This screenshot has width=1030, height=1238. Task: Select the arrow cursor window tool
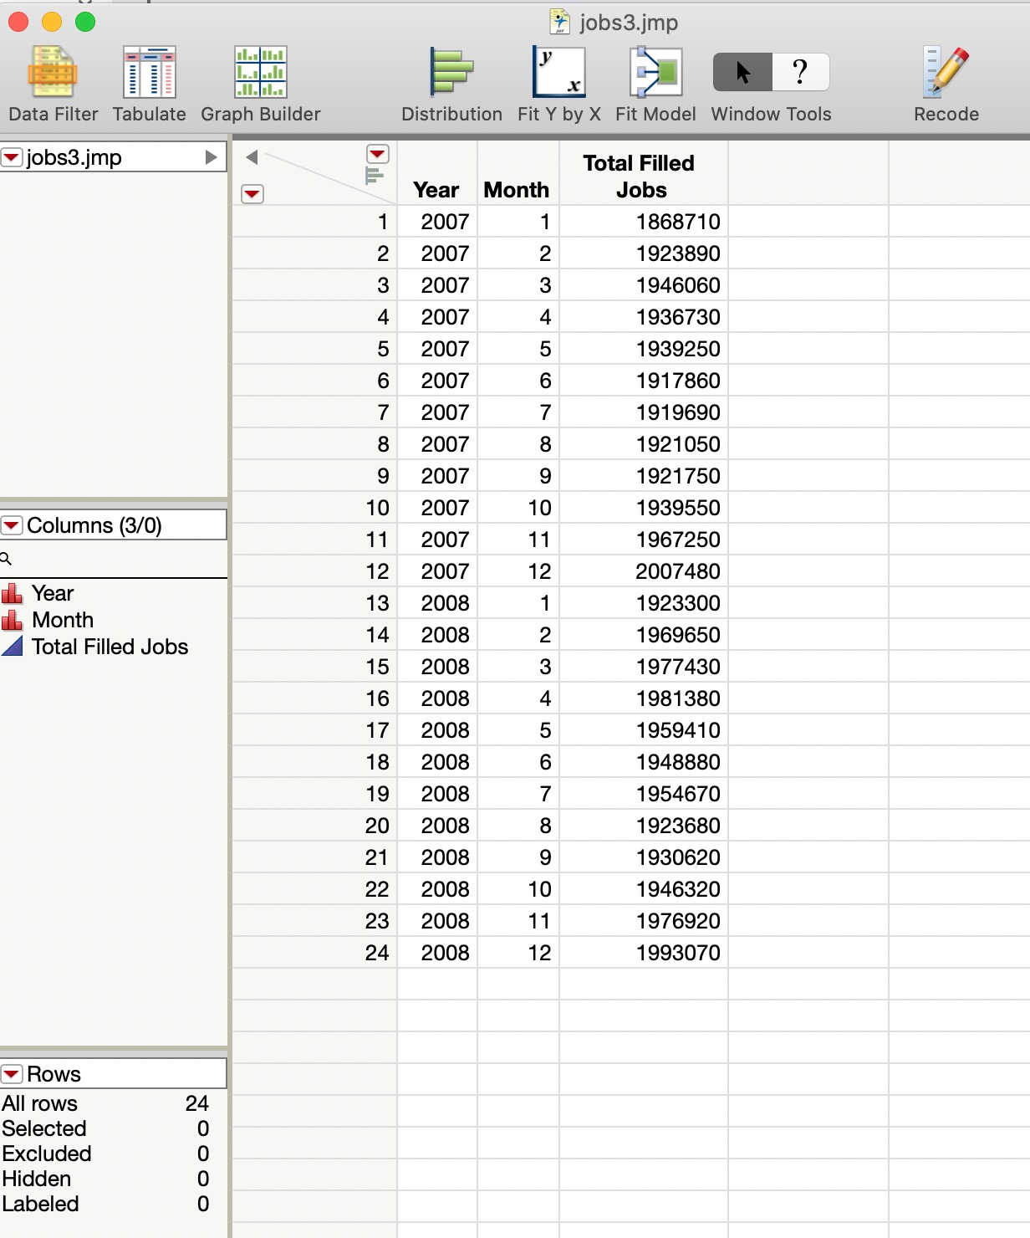coord(742,73)
